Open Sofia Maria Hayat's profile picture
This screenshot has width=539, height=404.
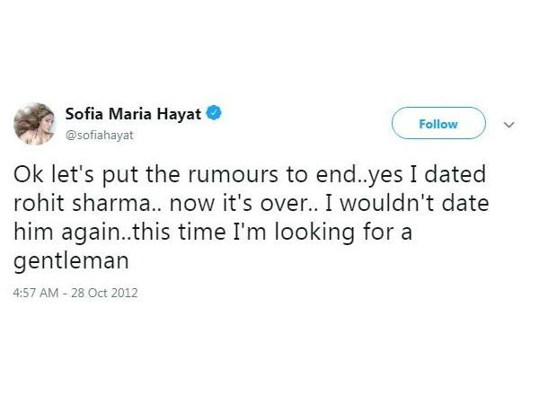coord(34,124)
